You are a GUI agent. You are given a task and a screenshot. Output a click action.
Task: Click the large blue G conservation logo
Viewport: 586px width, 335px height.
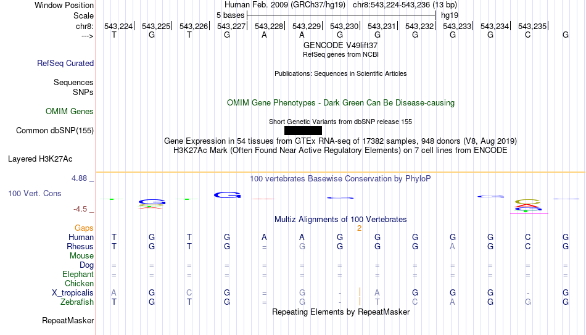click(x=227, y=195)
